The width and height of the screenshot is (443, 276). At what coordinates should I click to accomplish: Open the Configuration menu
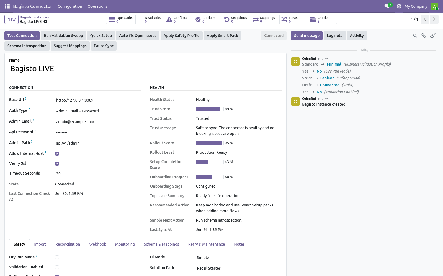70,6
